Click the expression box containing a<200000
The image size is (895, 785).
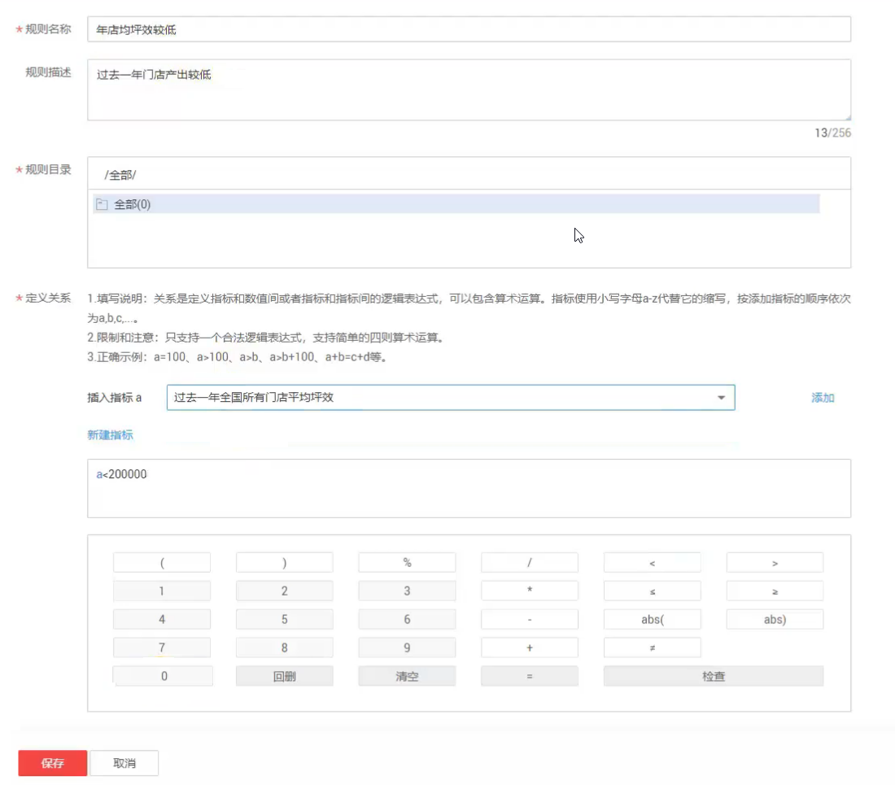pyautogui.click(x=469, y=488)
